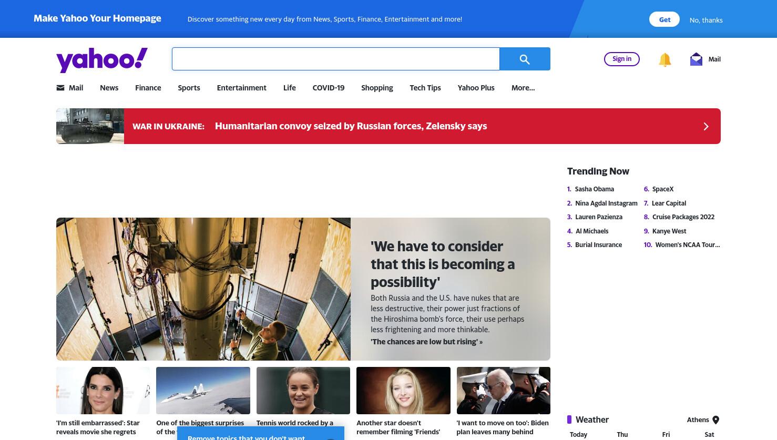This screenshot has width=777, height=440.
Task: Open the fighter jet story thumbnail
Action: [203, 391]
